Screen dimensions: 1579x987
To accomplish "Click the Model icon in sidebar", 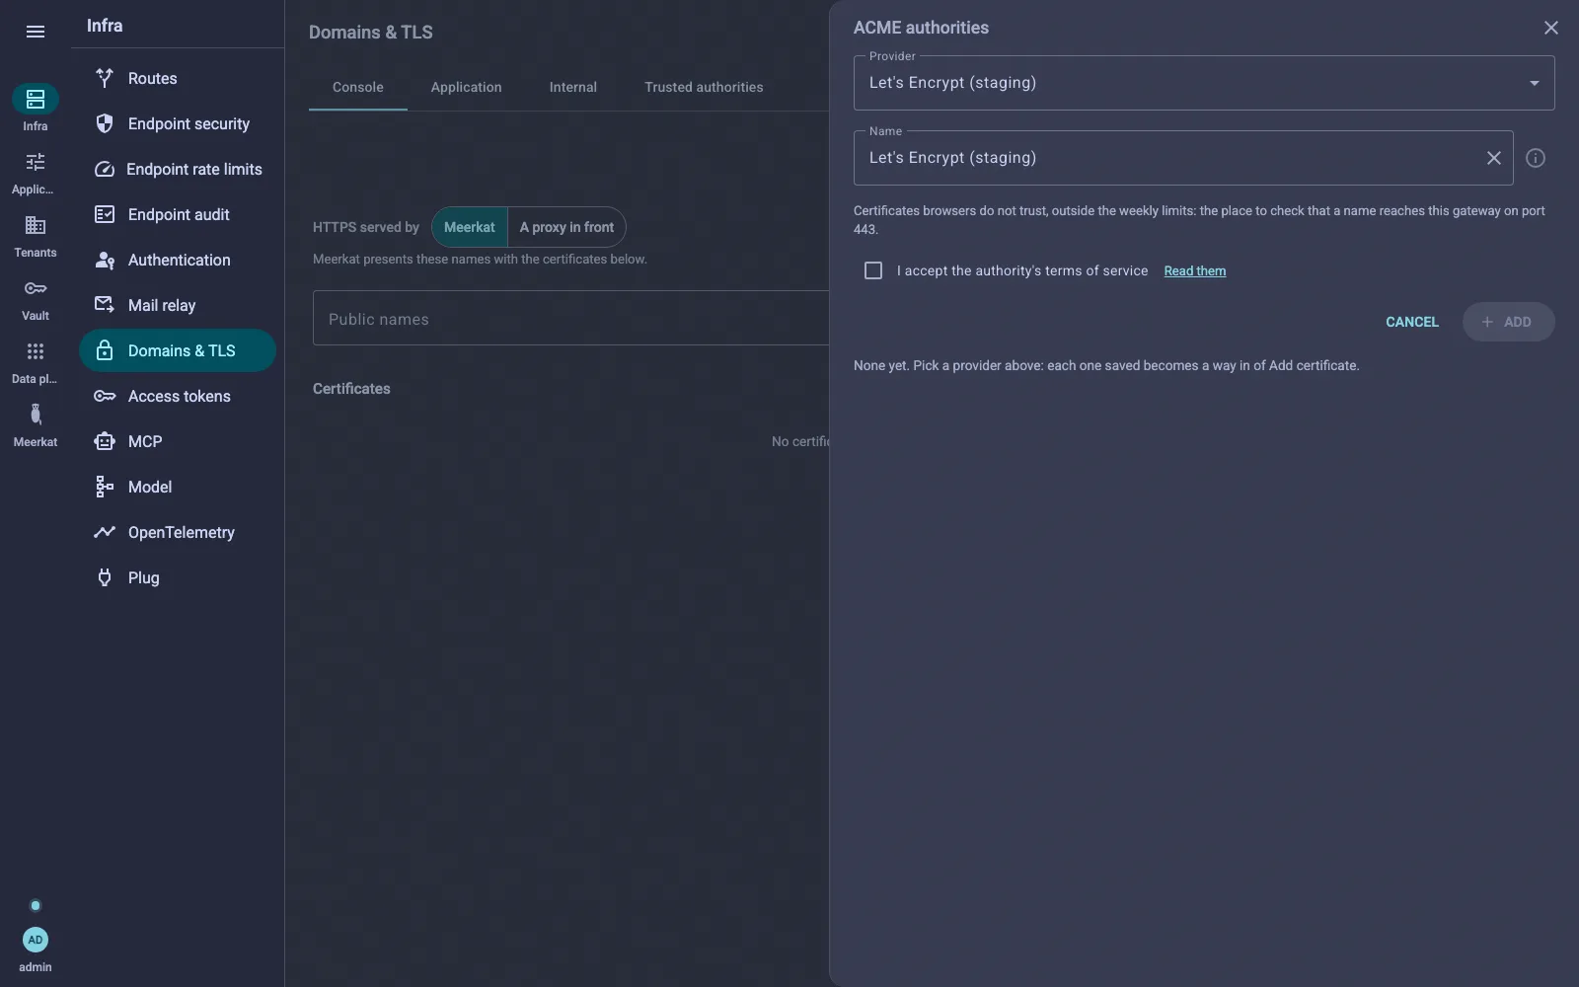I will (x=105, y=487).
